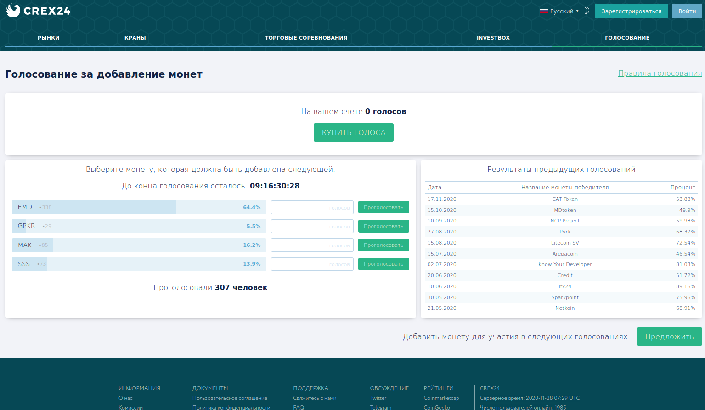This screenshot has height=410, width=705.
Task: Open the КРАНЫ tab
Action: coord(135,38)
